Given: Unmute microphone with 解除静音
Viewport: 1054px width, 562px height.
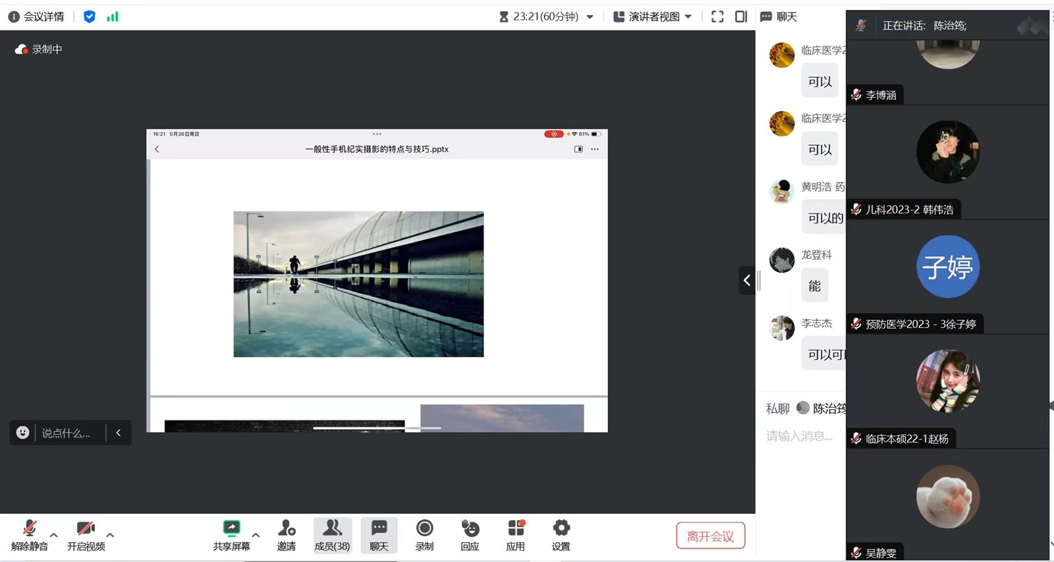Looking at the screenshot, I should (30, 535).
